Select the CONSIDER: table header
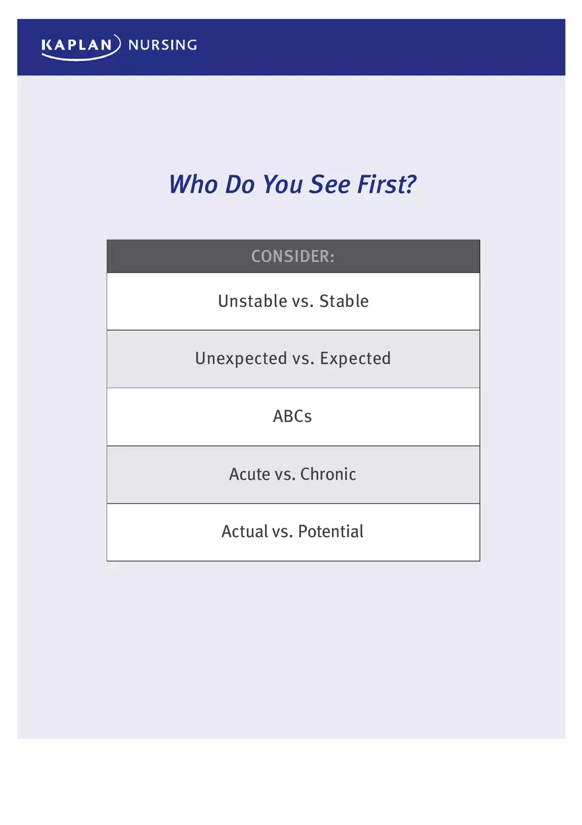 [293, 257]
